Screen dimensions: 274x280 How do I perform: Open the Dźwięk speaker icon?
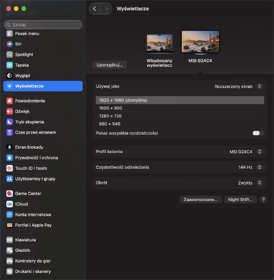tap(9, 111)
